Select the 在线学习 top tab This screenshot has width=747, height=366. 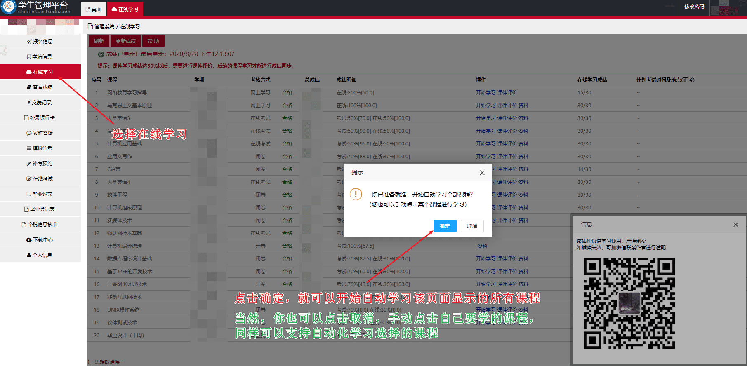coord(125,9)
